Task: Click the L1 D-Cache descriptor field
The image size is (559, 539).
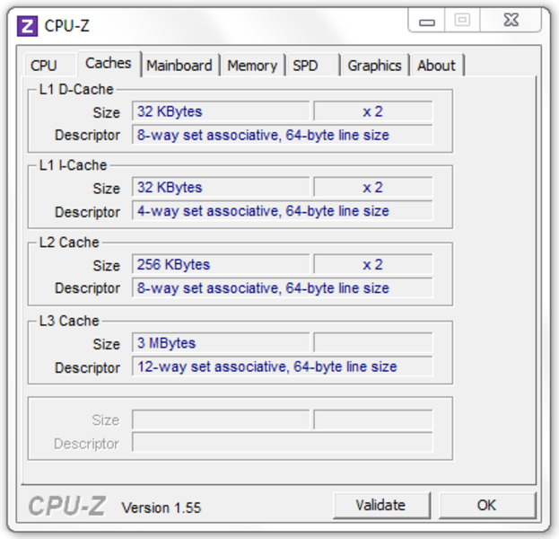Action: click(283, 135)
